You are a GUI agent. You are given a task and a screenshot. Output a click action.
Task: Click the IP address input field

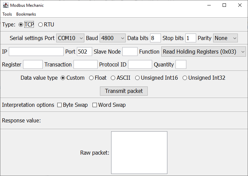36,52
